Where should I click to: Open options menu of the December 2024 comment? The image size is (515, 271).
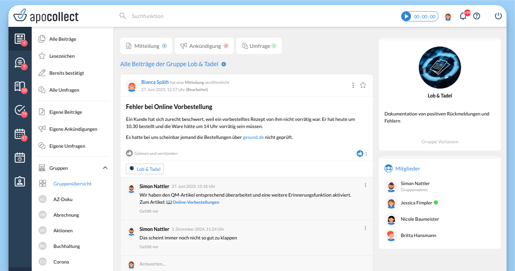365,228
